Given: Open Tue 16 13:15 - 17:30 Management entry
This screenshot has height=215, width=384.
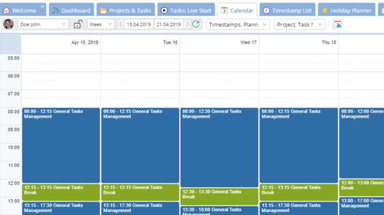Looking at the screenshot, I should pyautogui.click(x=140, y=209).
